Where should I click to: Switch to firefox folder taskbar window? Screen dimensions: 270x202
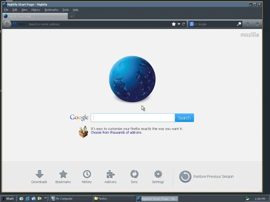(x=114, y=199)
